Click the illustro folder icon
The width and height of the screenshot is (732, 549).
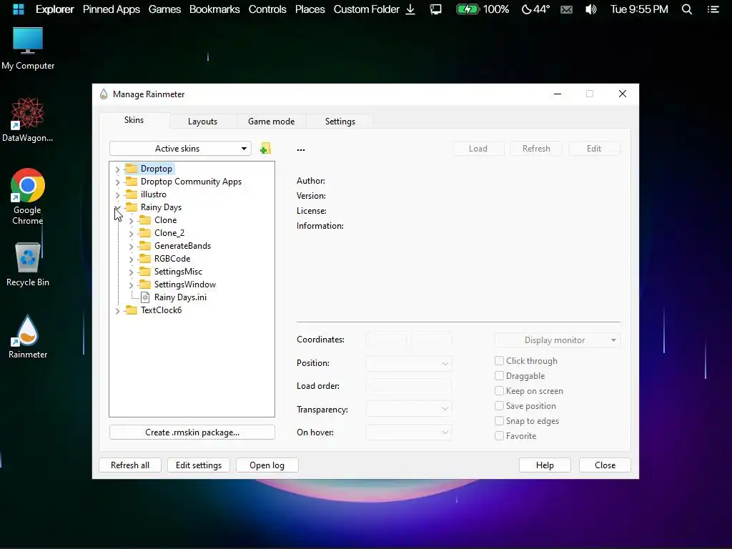click(132, 194)
